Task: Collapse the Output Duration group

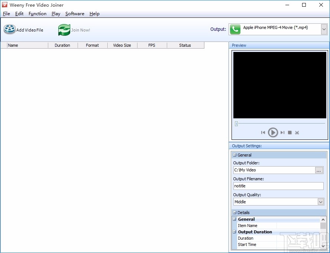Action: (x=234, y=232)
